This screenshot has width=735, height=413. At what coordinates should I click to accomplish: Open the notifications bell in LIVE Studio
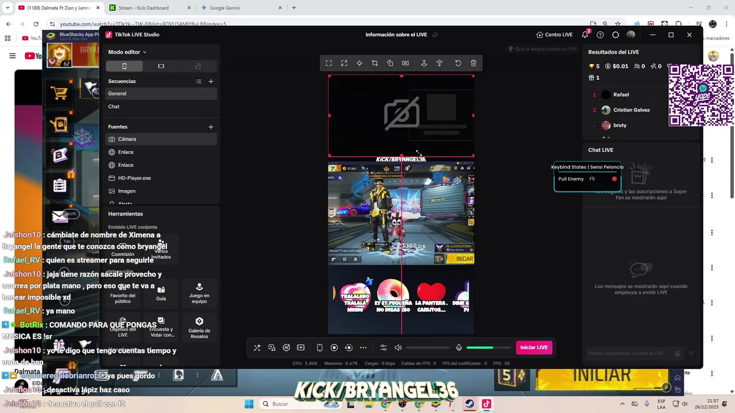(585, 34)
